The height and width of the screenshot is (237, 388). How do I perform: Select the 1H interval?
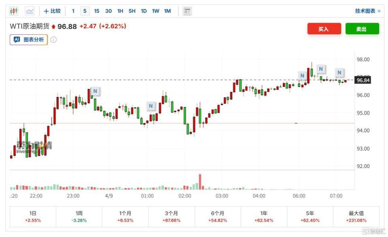120,11
